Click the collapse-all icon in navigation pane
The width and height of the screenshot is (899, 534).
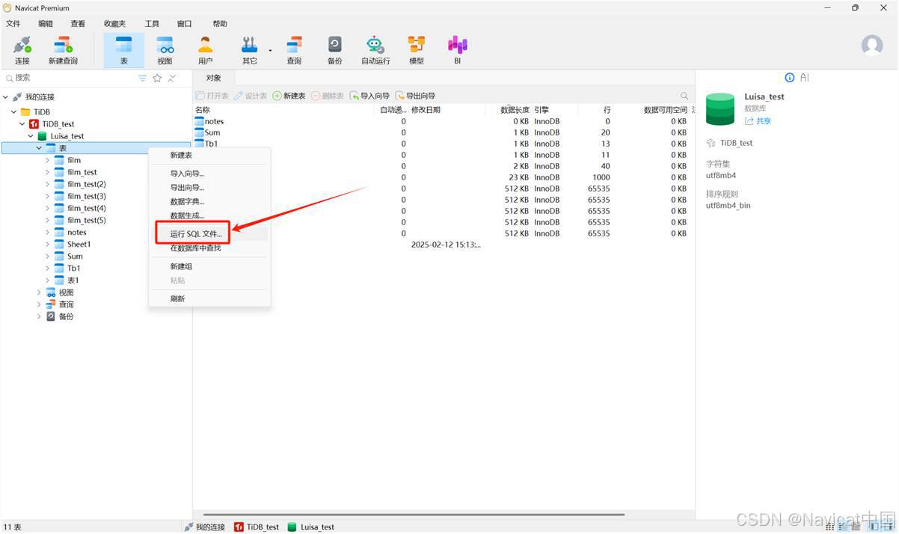pos(172,78)
